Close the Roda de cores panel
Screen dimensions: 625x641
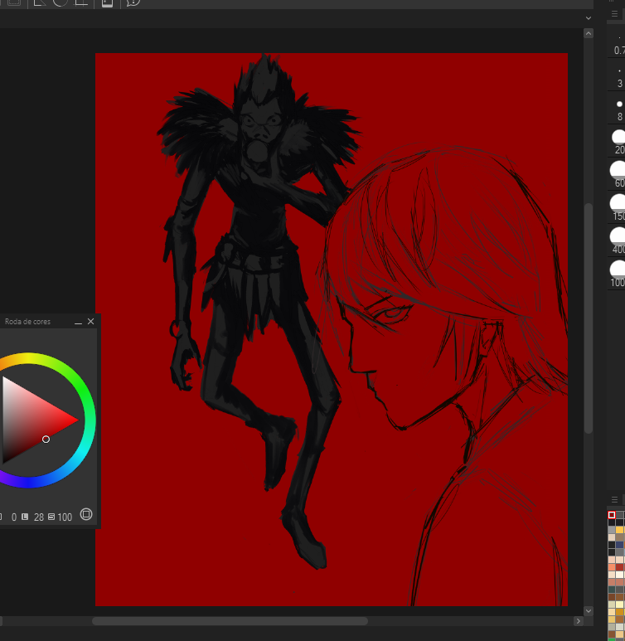pyautogui.click(x=90, y=321)
